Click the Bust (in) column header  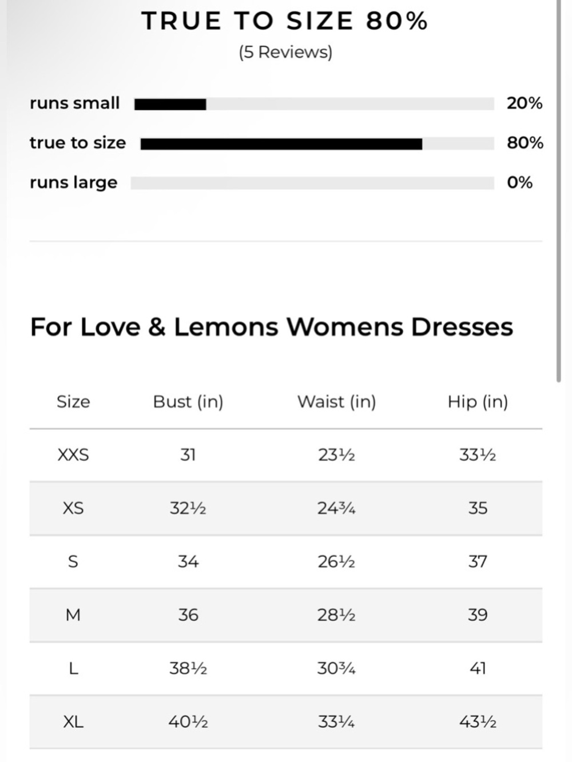[188, 402]
